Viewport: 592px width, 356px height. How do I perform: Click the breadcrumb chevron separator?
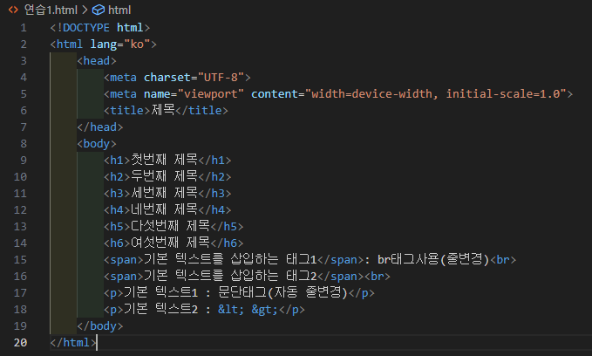pyautogui.click(x=85, y=10)
